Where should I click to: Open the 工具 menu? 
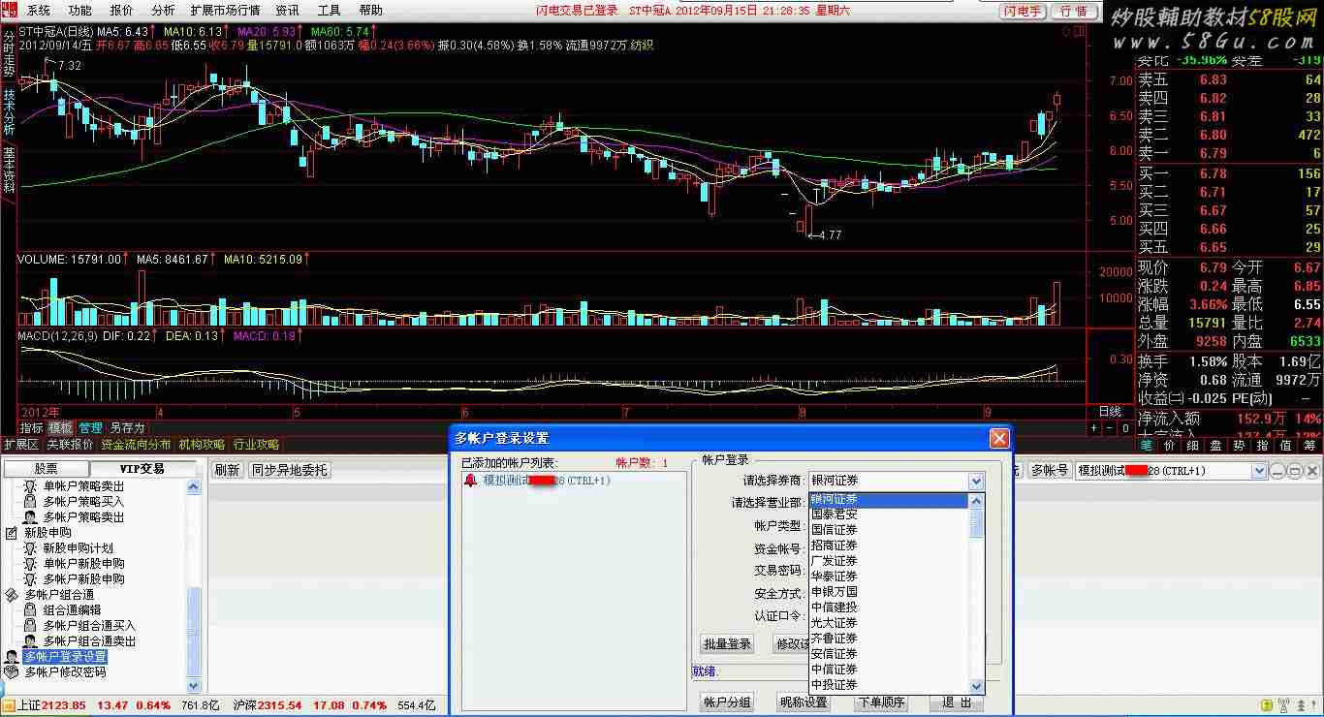pyautogui.click(x=330, y=11)
